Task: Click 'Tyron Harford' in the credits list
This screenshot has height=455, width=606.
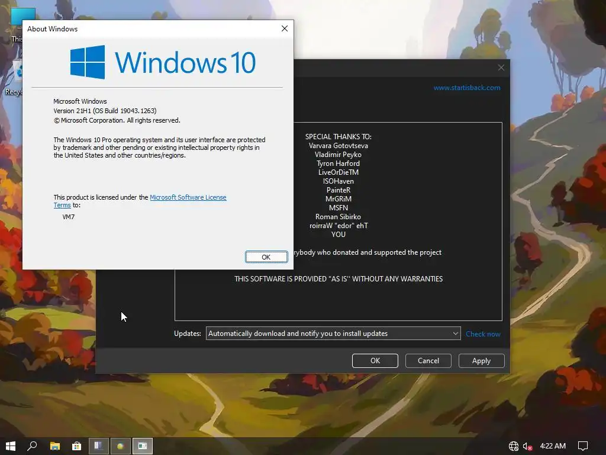Action: 338,164
